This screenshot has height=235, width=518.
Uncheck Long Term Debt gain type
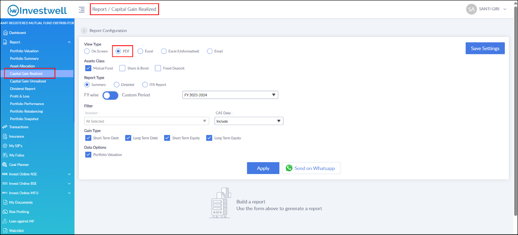pyautogui.click(x=128, y=138)
